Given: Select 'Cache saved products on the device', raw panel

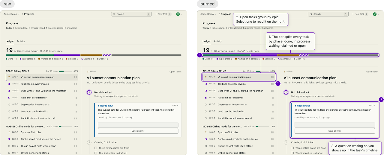Looking at the screenshot, I should click(42, 139).
